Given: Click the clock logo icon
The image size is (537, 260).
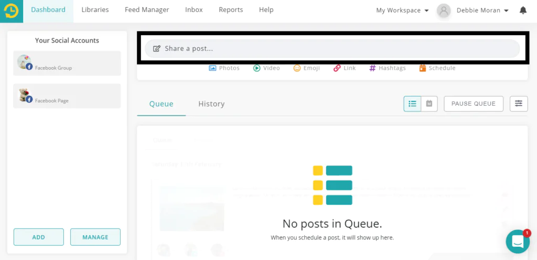Looking at the screenshot, I should (12, 11).
